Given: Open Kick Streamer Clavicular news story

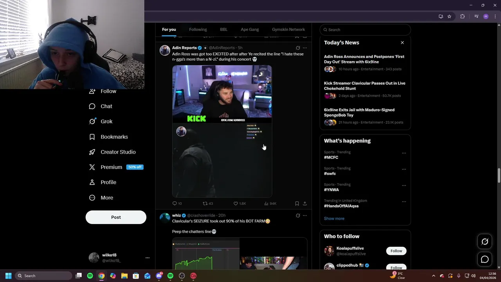Looking at the screenshot, I should tap(364, 89).
